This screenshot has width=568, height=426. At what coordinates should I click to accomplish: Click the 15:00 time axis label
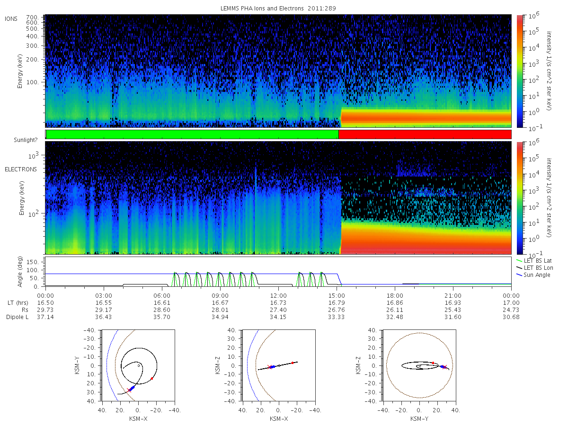[337, 295]
